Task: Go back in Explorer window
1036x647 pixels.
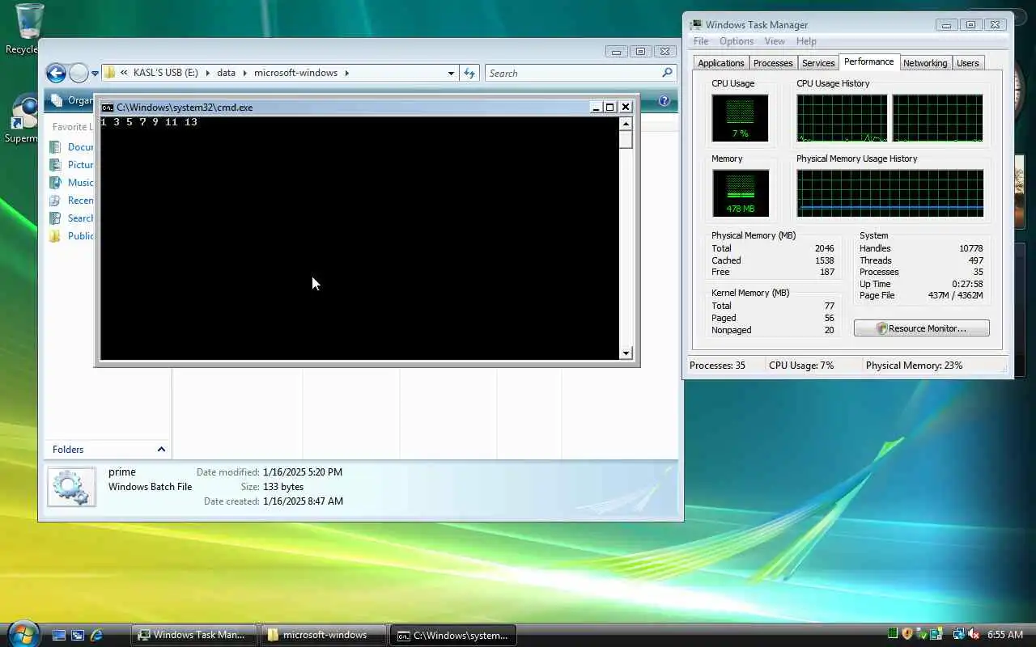Action: point(56,74)
